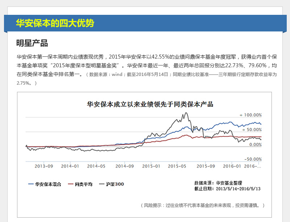Click the 2014-01 date label
The image size is (290, 222).
pyautogui.click(x=70, y=166)
